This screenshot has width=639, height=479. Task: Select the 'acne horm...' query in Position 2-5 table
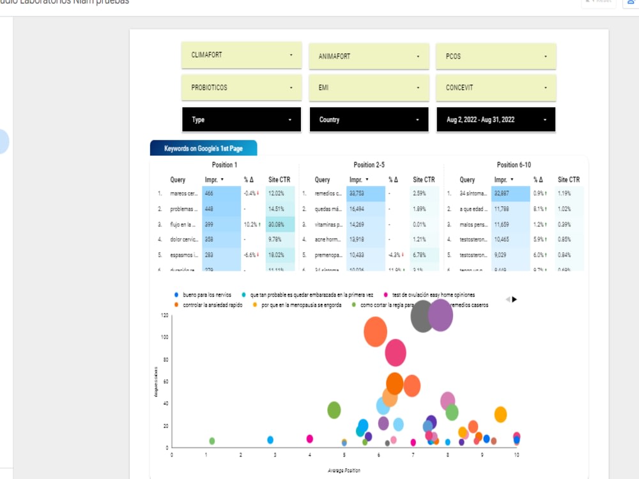328,240
